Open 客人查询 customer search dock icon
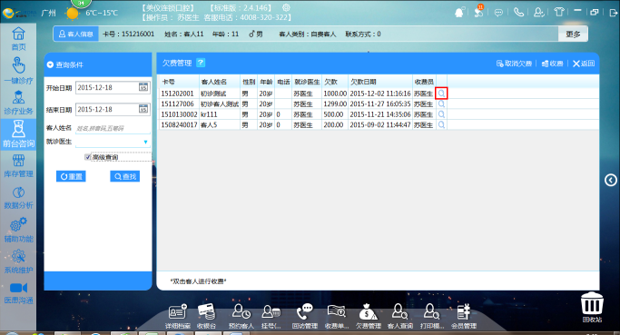The width and height of the screenshot is (620, 335). click(399, 316)
